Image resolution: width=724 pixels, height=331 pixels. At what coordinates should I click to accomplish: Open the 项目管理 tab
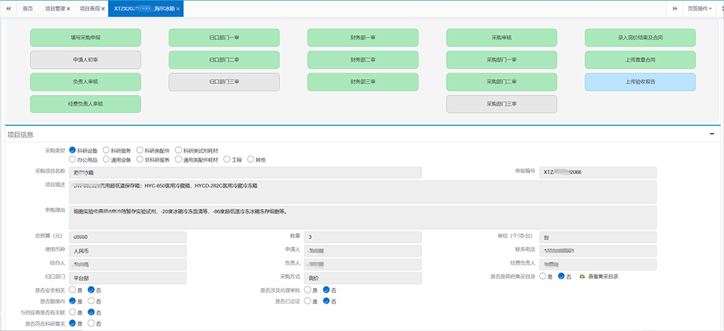point(53,9)
